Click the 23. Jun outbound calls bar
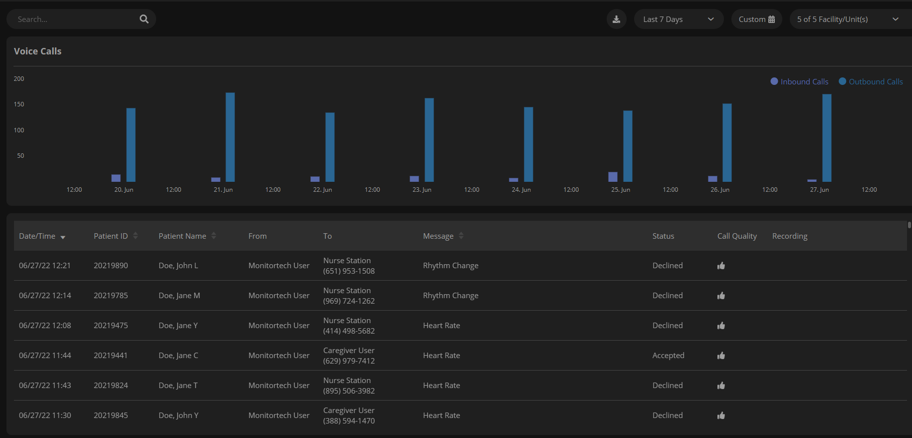Screen dimensions: 912x438 click(x=429, y=140)
